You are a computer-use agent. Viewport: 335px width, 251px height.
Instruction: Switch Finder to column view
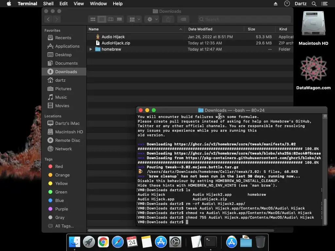click(x=111, y=19)
